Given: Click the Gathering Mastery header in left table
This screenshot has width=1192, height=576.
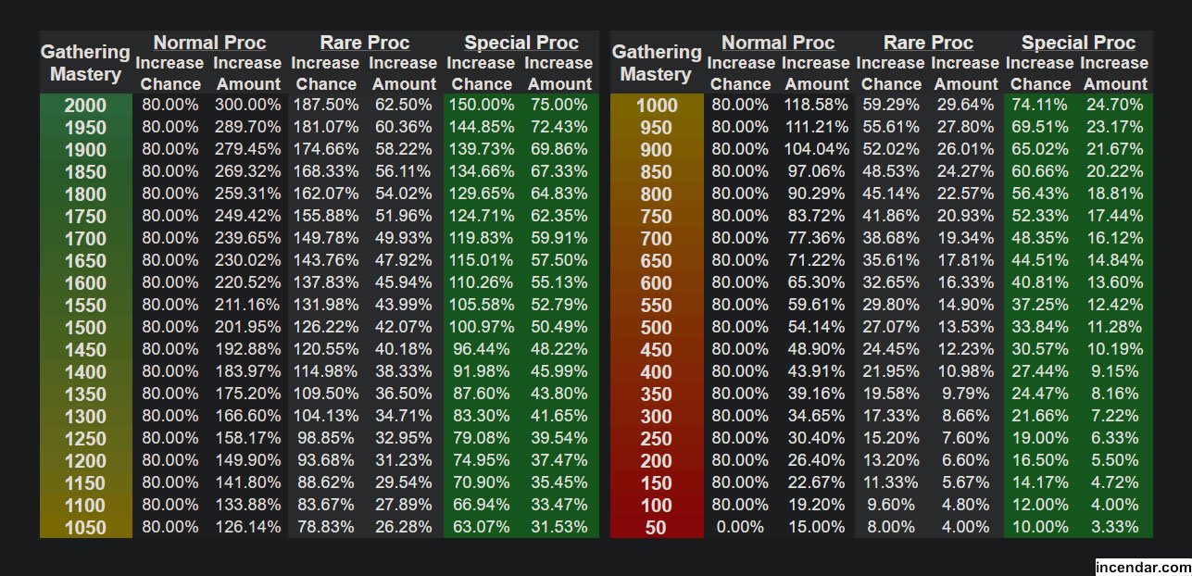Looking at the screenshot, I should [x=85, y=63].
